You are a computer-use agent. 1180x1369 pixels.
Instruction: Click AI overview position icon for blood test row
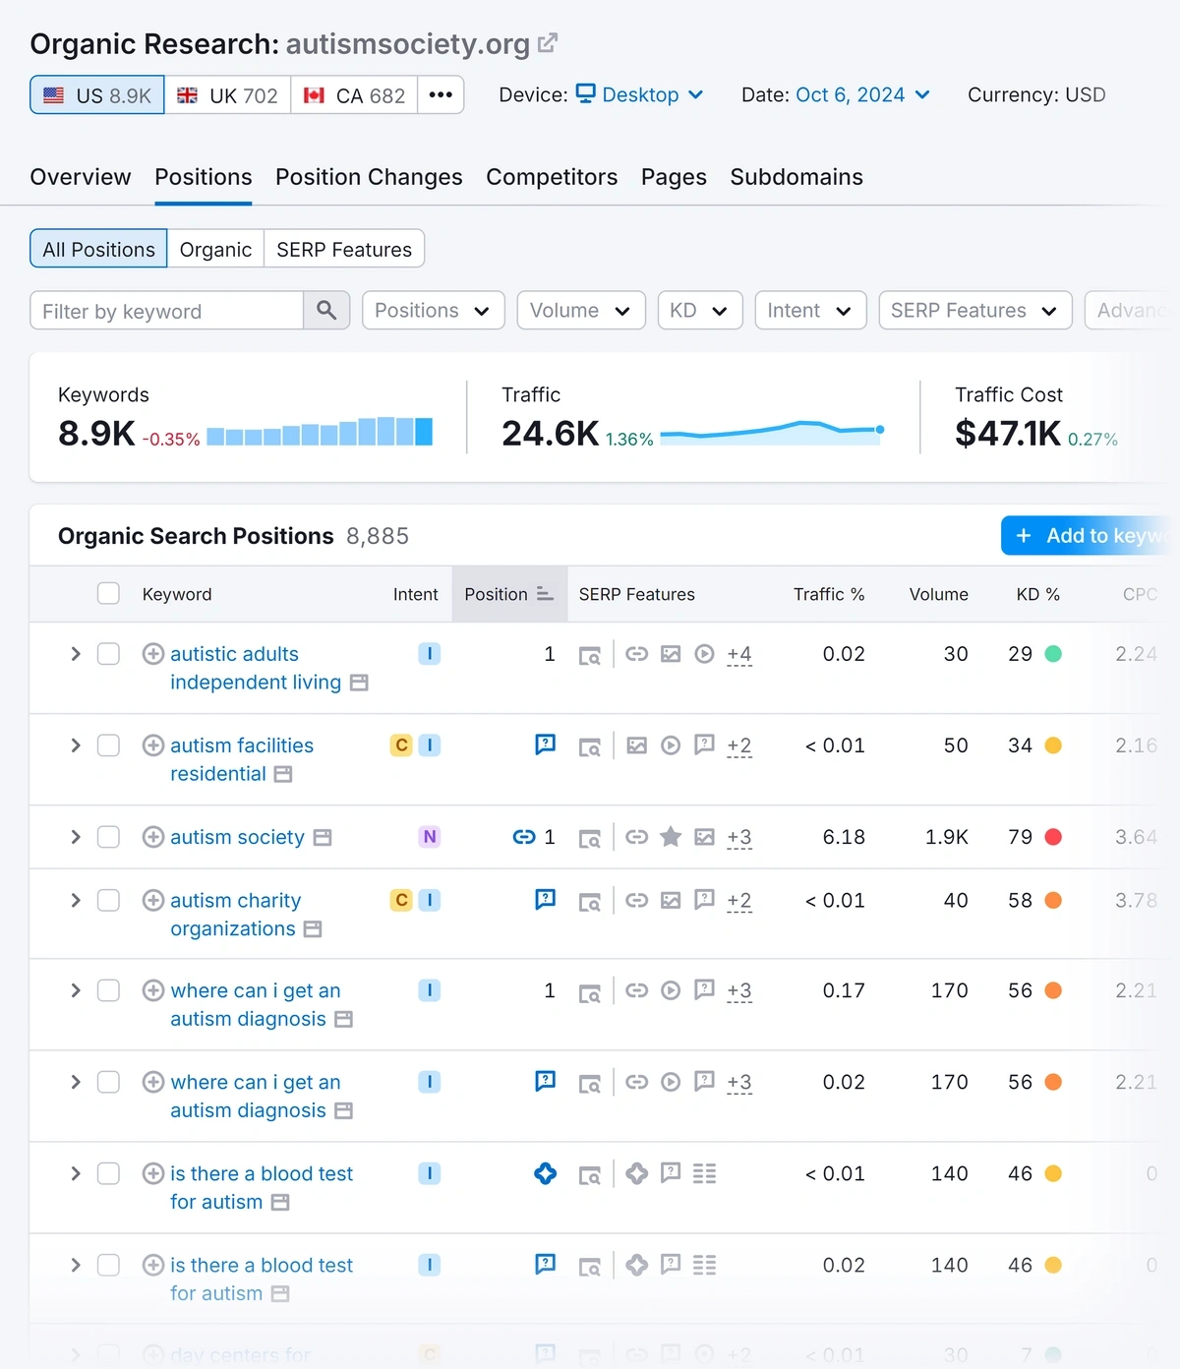(545, 1173)
